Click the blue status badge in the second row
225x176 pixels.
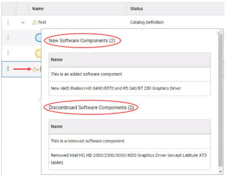[x=38, y=38]
